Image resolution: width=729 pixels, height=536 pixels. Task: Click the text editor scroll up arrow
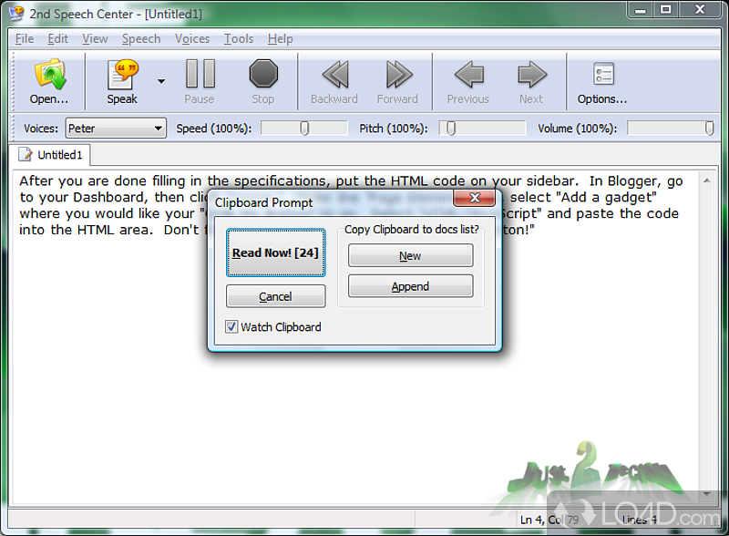[707, 180]
